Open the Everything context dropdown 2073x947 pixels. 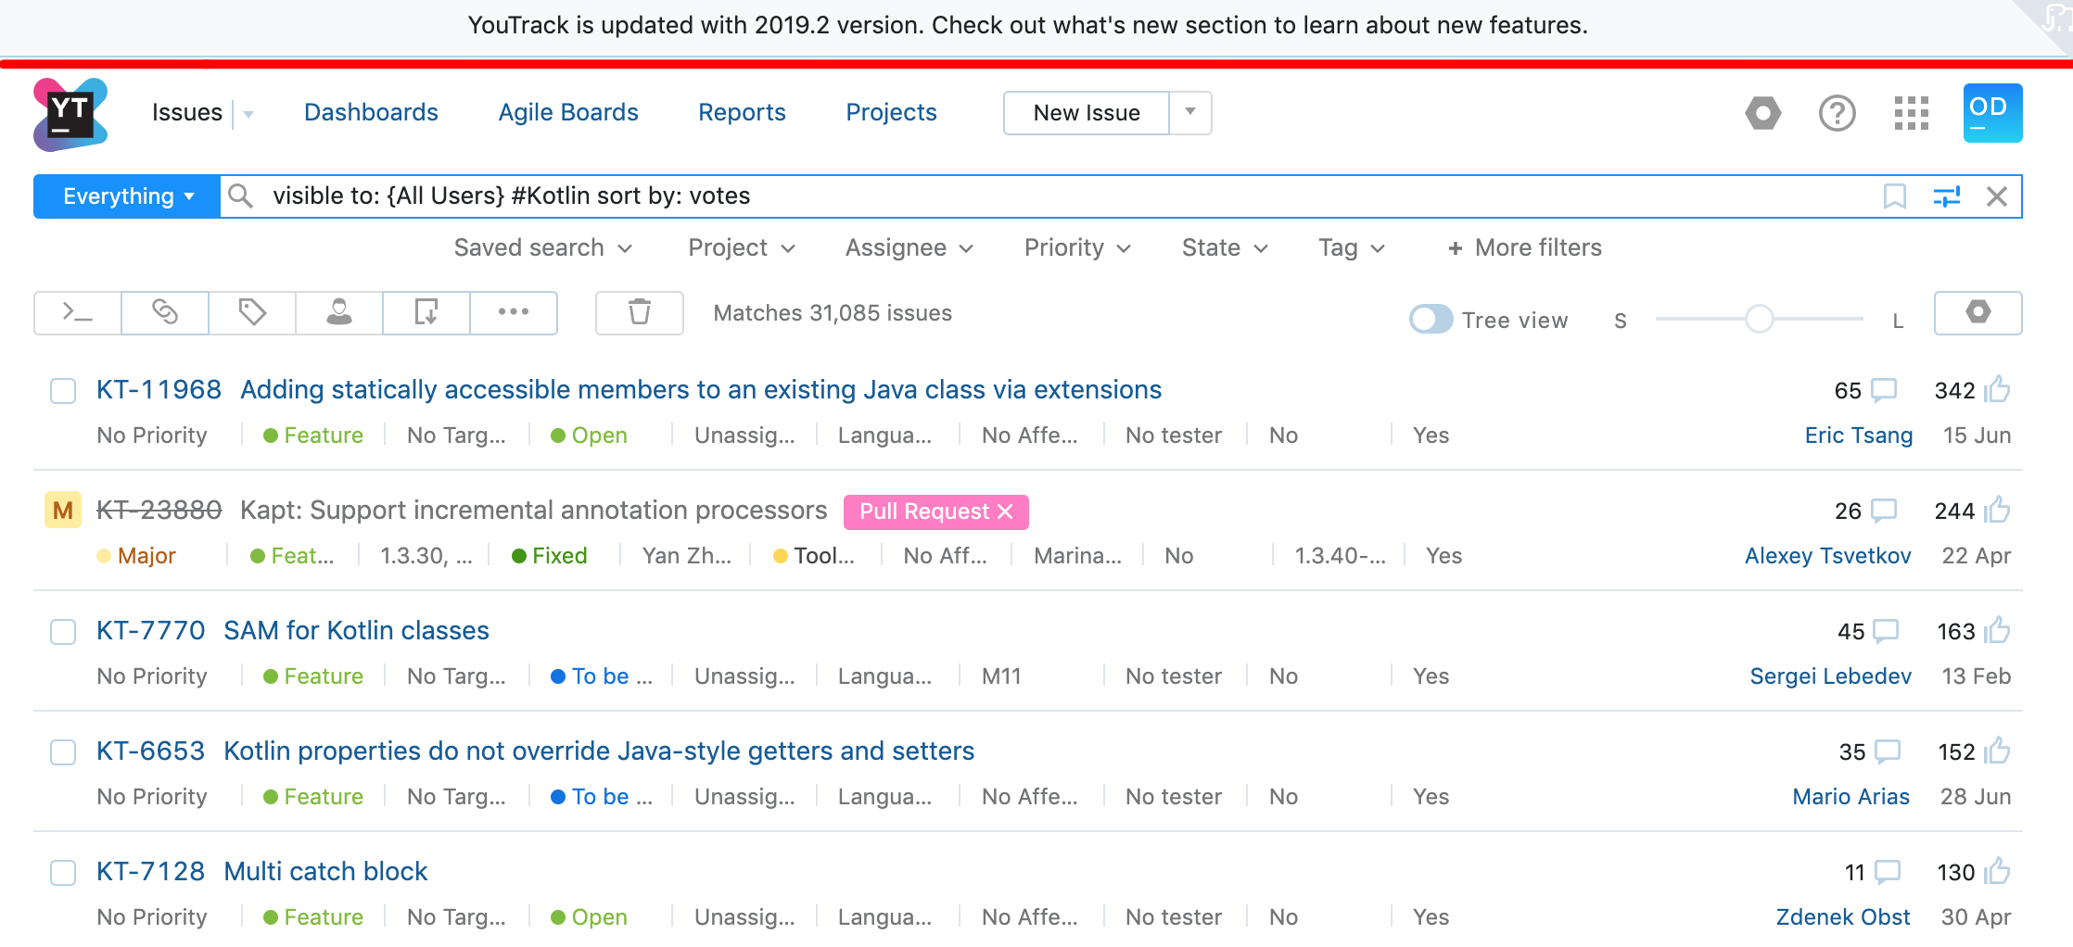(127, 196)
